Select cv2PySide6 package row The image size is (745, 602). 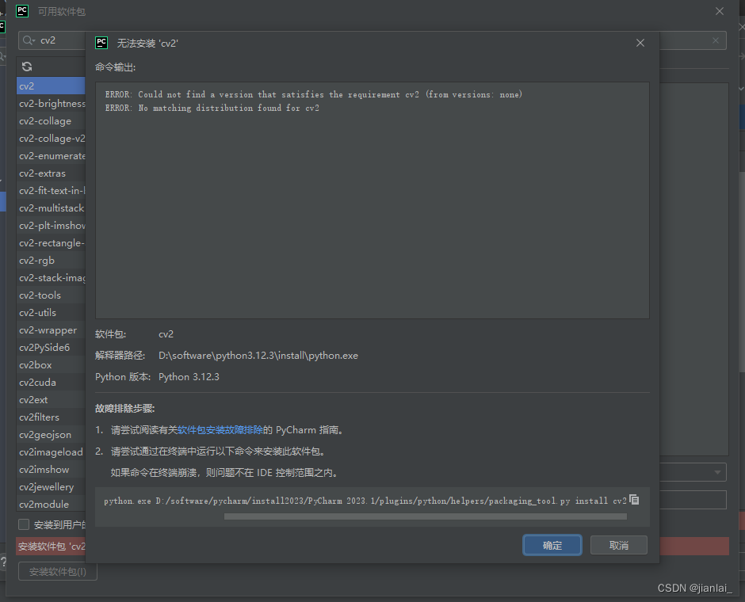point(51,347)
